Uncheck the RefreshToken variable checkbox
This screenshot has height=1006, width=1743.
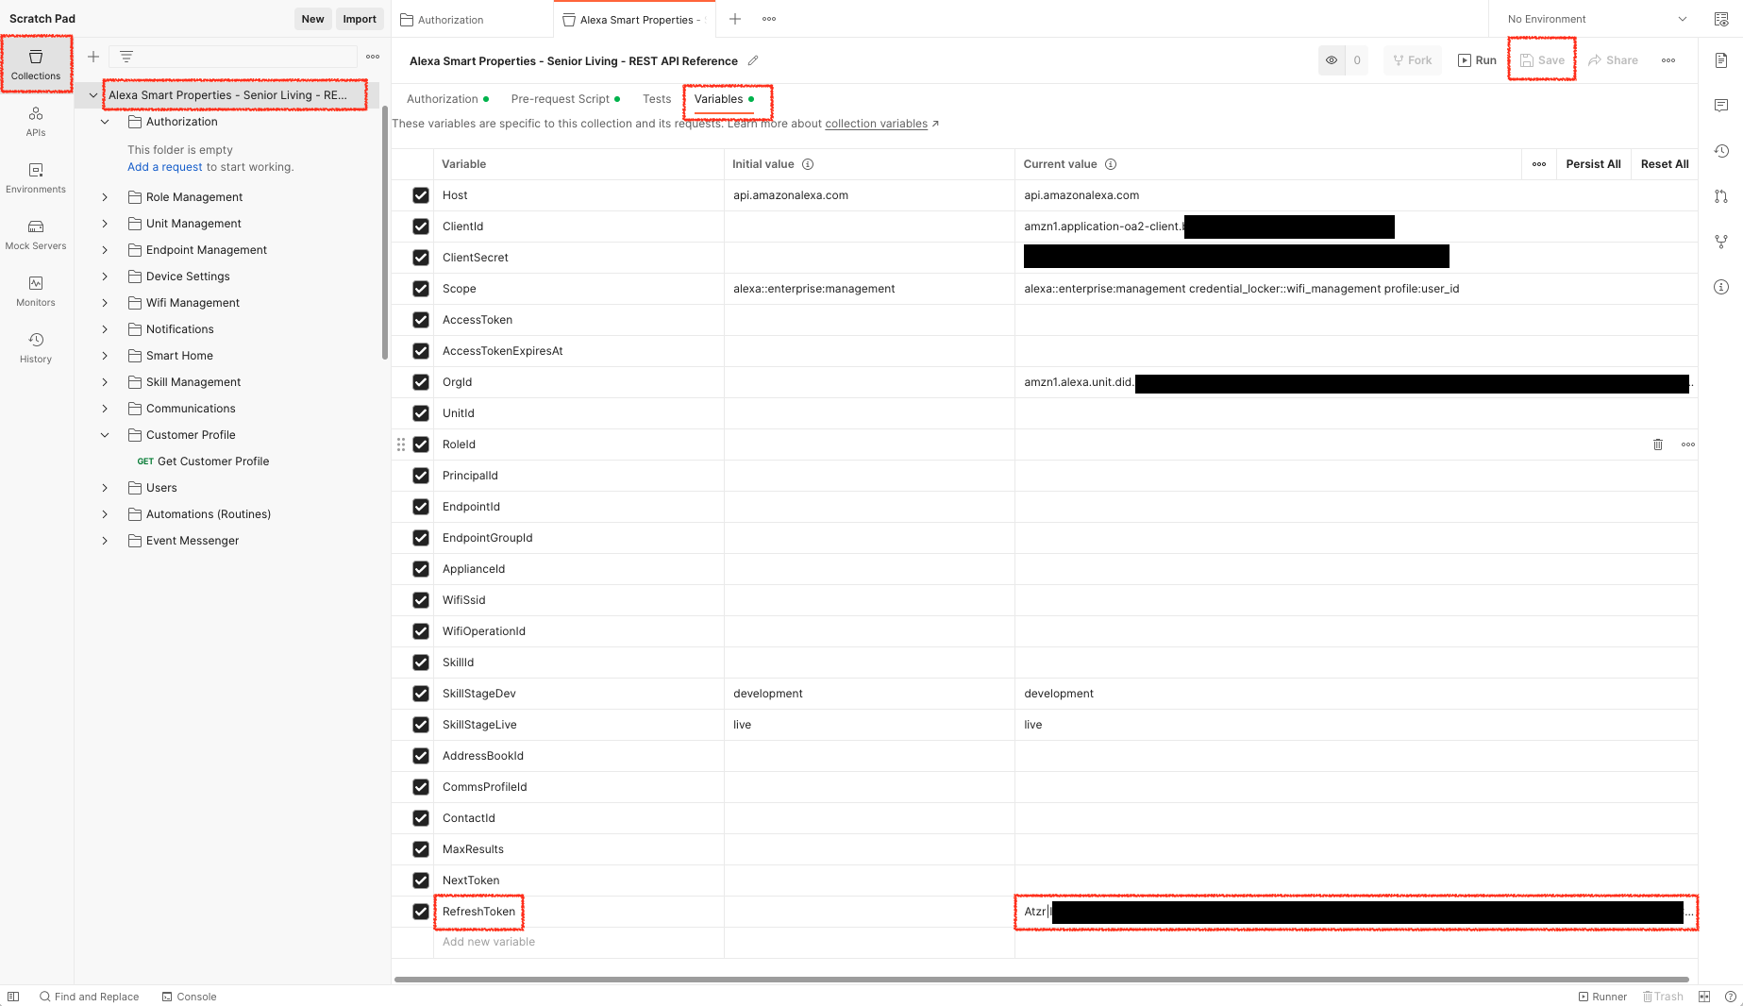point(421,912)
